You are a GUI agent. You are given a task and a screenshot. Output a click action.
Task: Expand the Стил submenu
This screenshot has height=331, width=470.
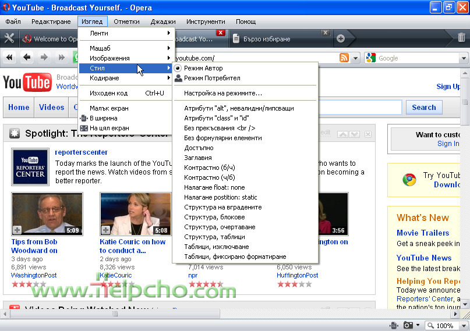[125, 68]
